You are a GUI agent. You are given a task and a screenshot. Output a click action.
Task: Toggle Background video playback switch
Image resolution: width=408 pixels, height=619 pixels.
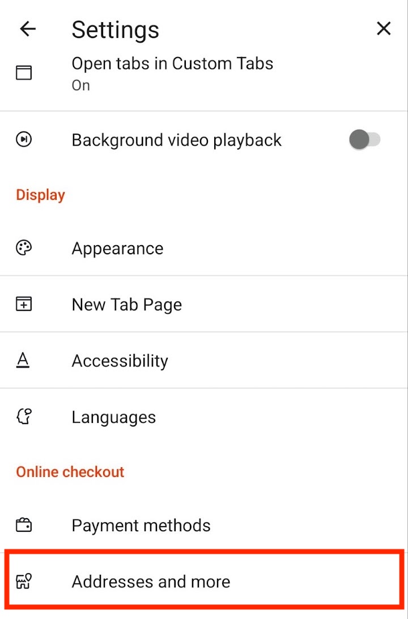pyautogui.click(x=364, y=139)
